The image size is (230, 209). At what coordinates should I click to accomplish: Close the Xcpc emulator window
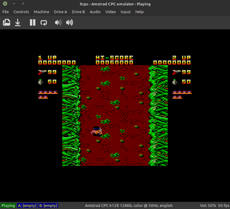click(5, 4)
